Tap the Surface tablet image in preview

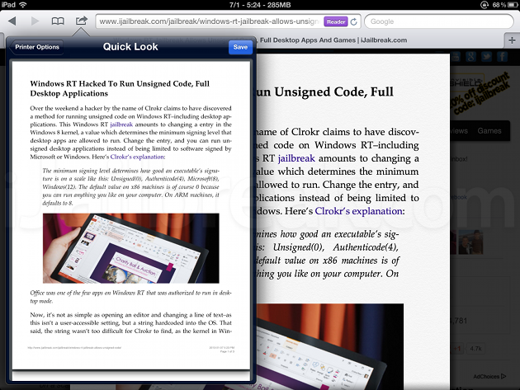(131, 248)
